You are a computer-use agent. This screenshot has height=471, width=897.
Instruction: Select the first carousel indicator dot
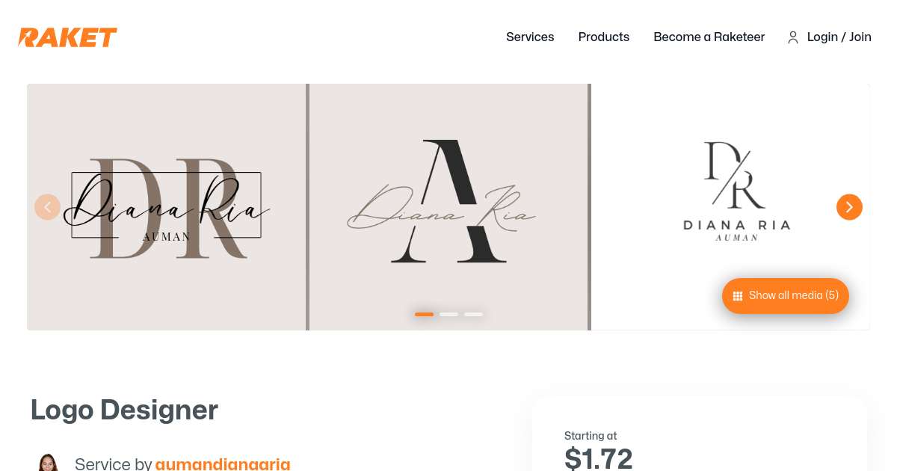(424, 314)
